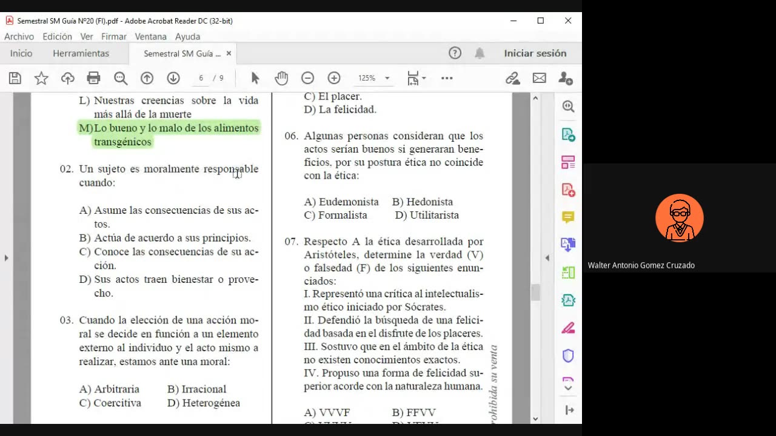Click answer option 'A) Arbitraria'
Image resolution: width=776 pixels, height=436 pixels.
[x=109, y=389]
